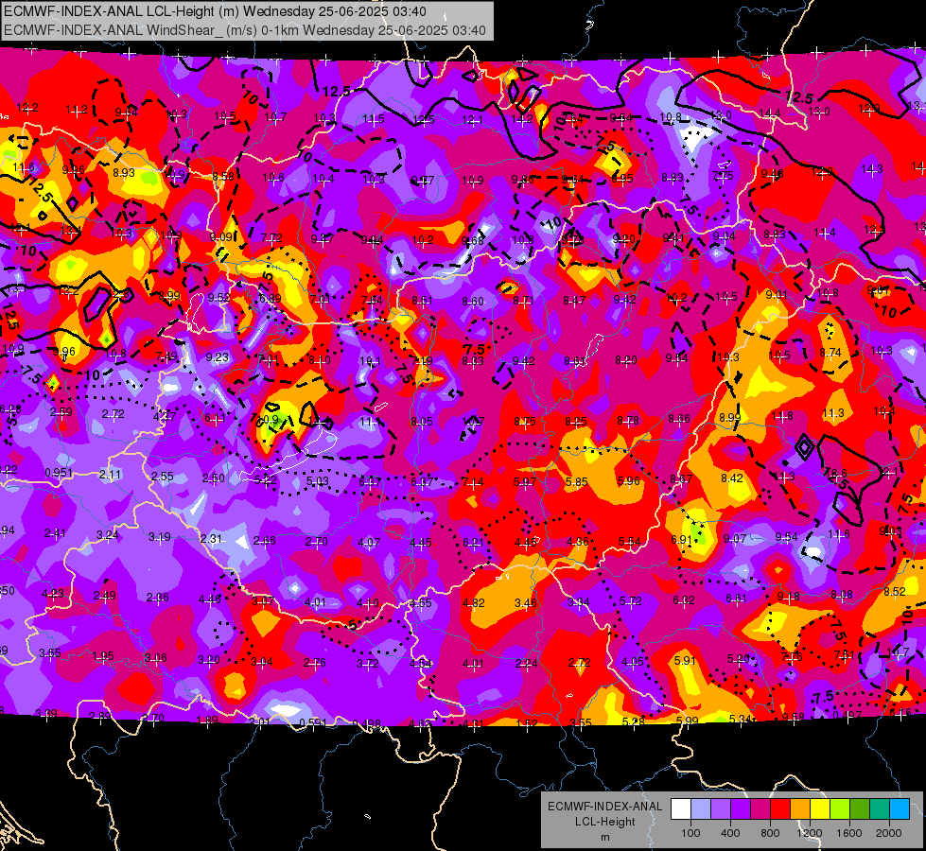Click the legend tick label 1200
This screenshot has height=851, width=926.
pyautogui.click(x=810, y=833)
